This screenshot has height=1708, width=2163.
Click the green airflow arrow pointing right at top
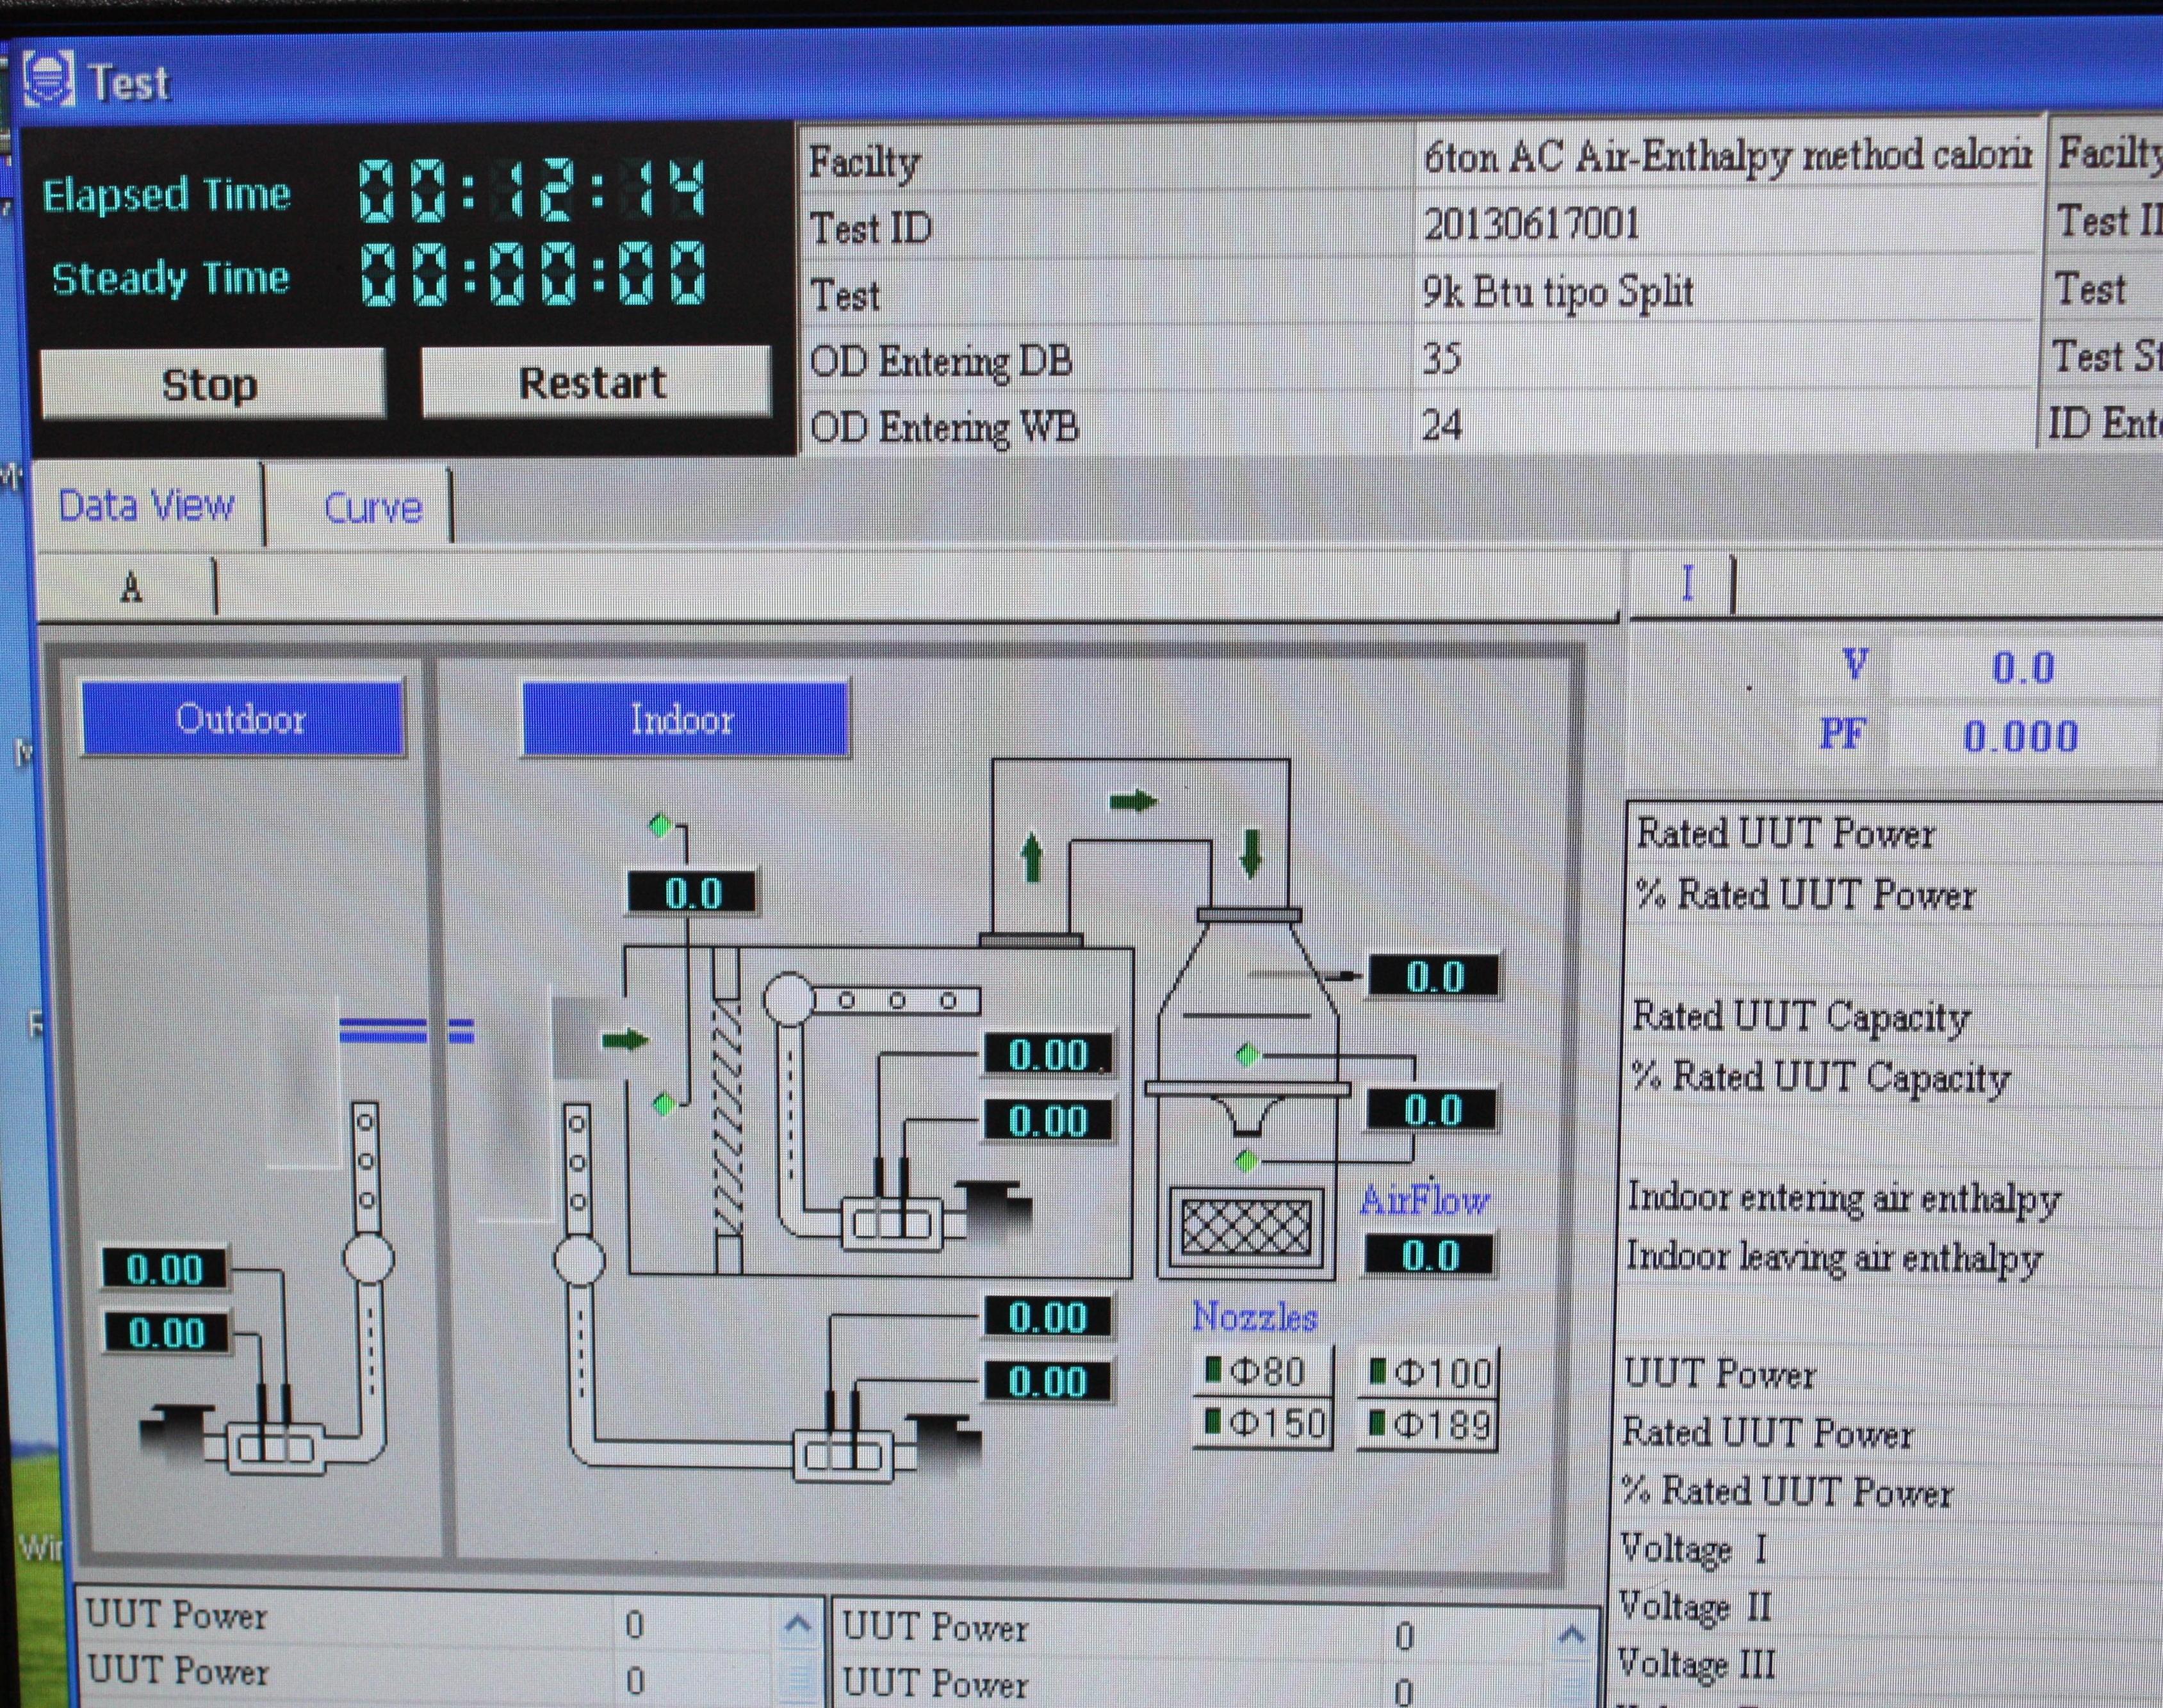point(1133,801)
